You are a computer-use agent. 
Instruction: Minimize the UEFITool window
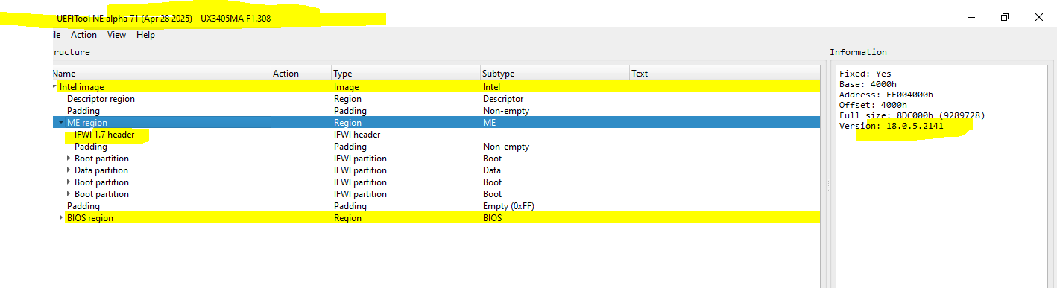click(971, 17)
